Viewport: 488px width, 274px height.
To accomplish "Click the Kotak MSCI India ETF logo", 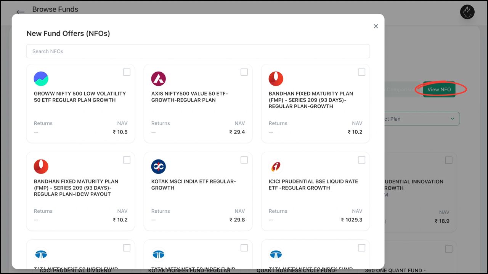I will coord(159,167).
